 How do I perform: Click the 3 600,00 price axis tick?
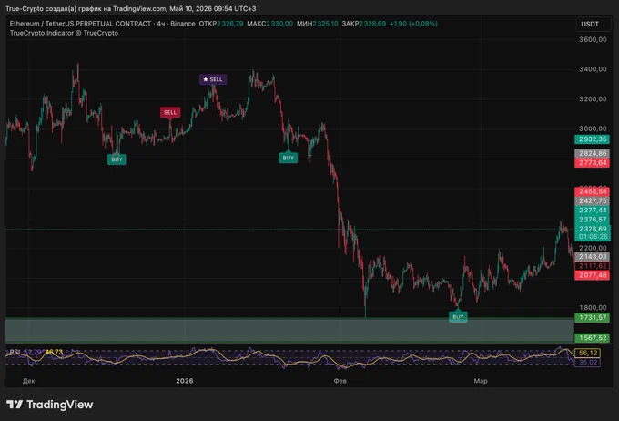593,39
